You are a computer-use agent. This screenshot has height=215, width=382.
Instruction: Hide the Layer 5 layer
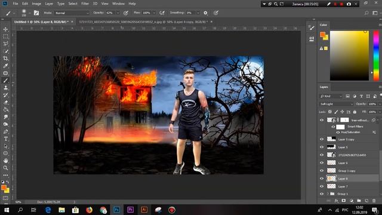click(322, 147)
